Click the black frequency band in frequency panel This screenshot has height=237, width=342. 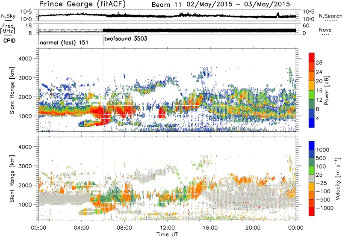(199, 30)
